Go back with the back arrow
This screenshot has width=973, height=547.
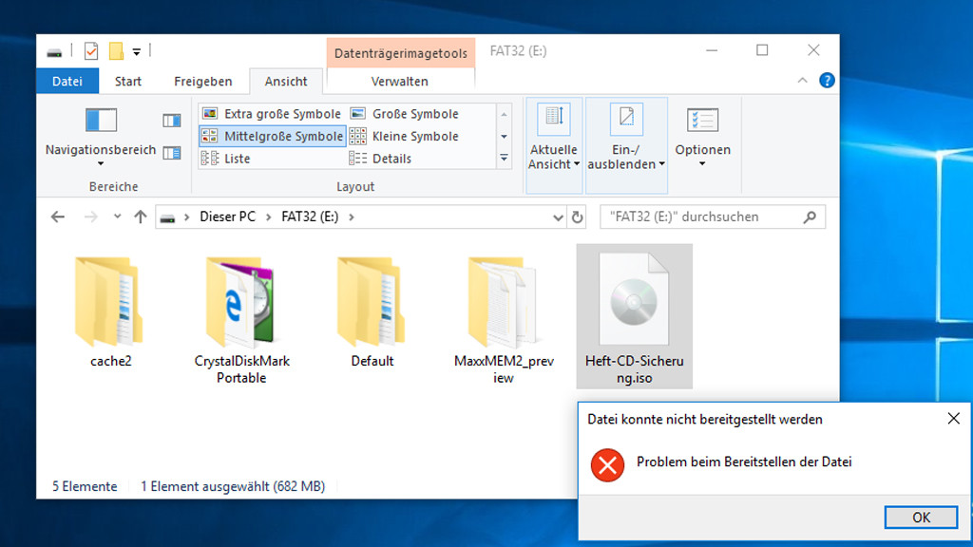pyautogui.click(x=58, y=217)
